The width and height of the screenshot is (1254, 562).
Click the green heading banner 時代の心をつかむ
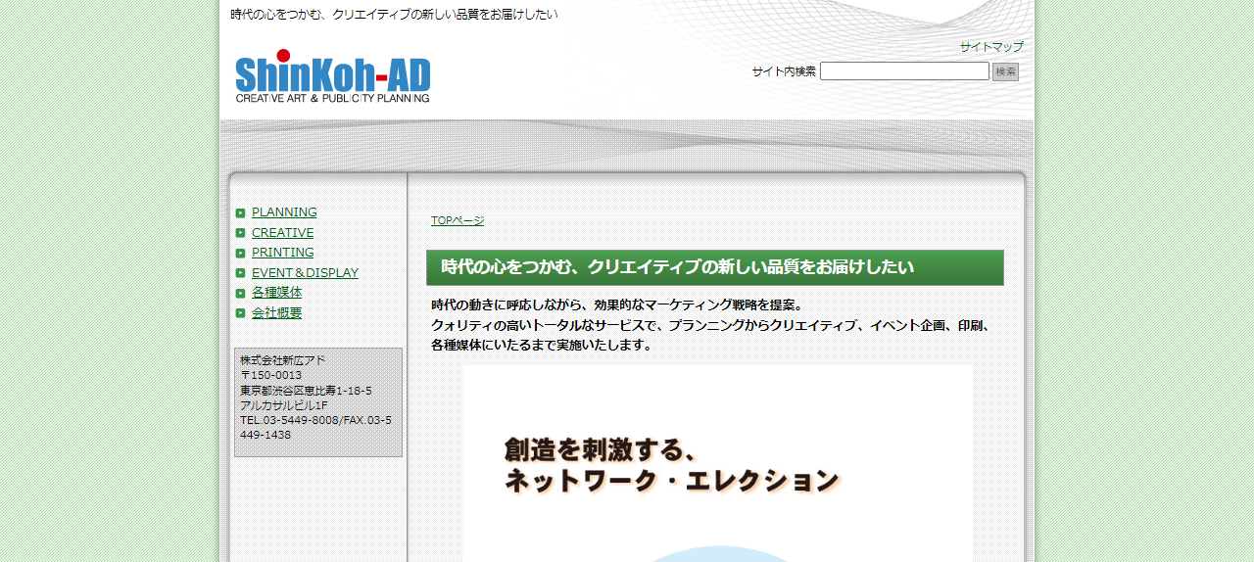[715, 267]
